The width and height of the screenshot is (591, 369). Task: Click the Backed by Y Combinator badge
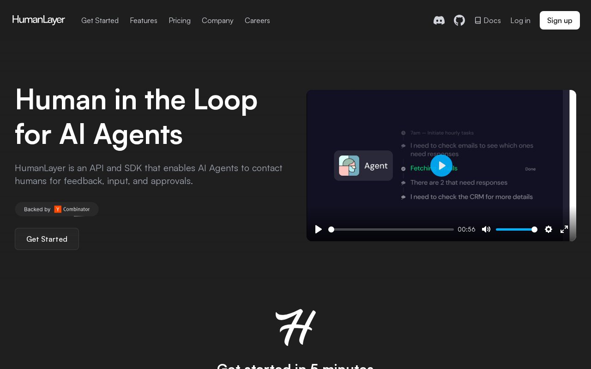tap(57, 209)
